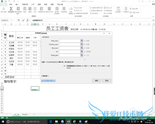Open File Explorer from the taskbar
The width and height of the screenshot is (155, 124).
[56, 122]
